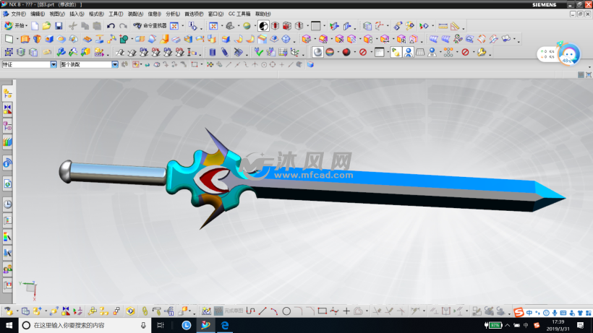Open the GC 工具箱 menu
The width and height of the screenshot is (593, 333).
point(239,14)
